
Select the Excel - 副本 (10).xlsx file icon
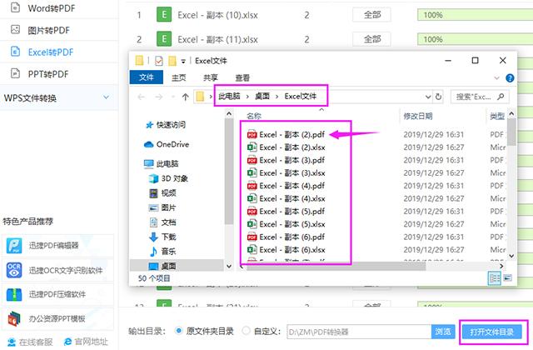(x=164, y=15)
